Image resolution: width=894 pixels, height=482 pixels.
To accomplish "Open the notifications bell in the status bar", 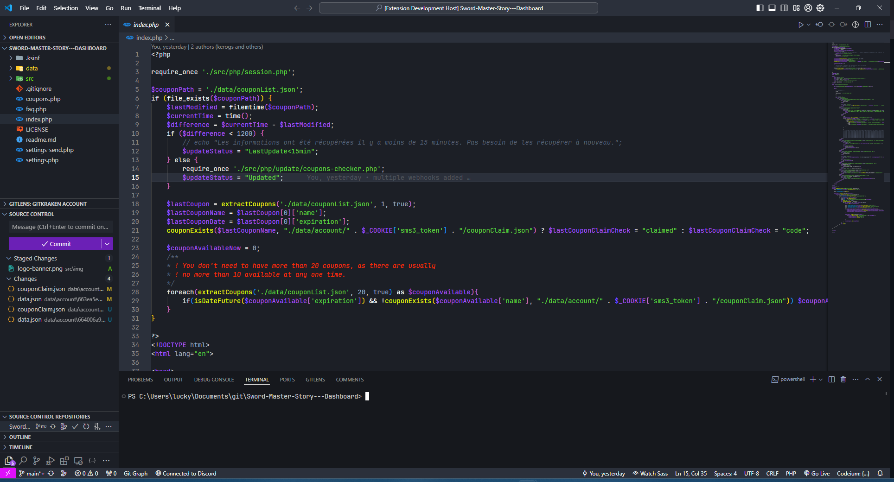I will pyautogui.click(x=880, y=473).
